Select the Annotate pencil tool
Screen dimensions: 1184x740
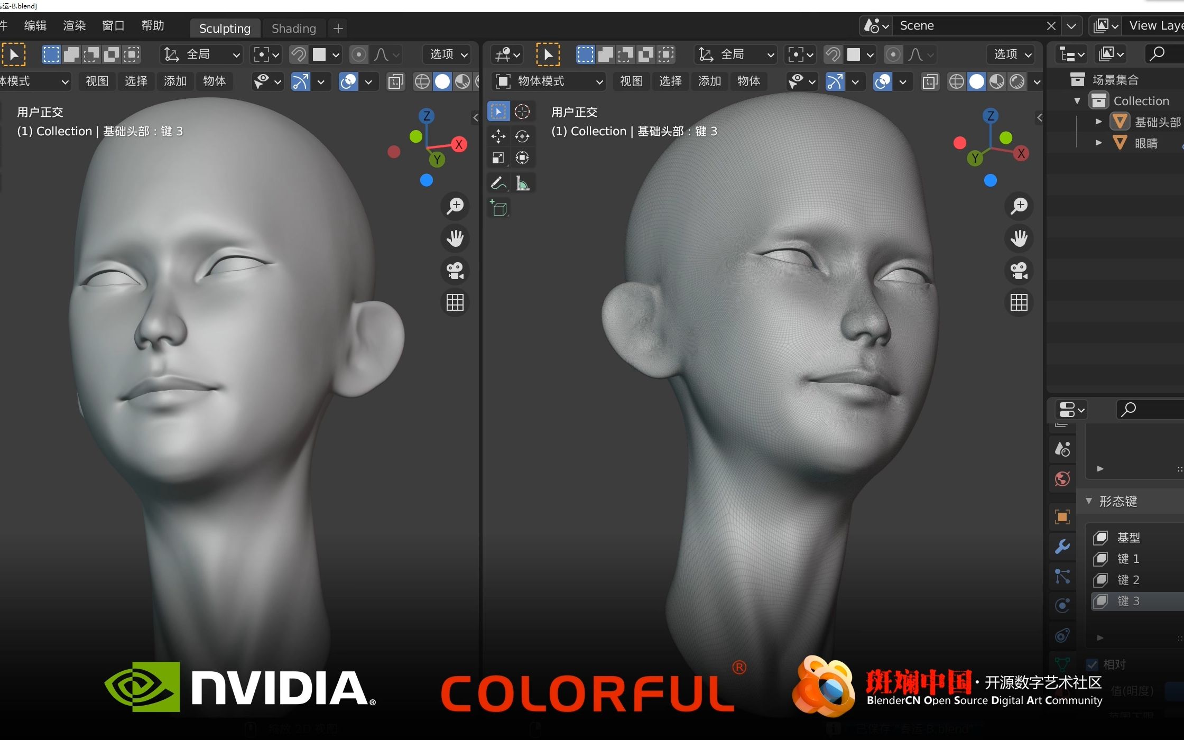[x=498, y=183]
